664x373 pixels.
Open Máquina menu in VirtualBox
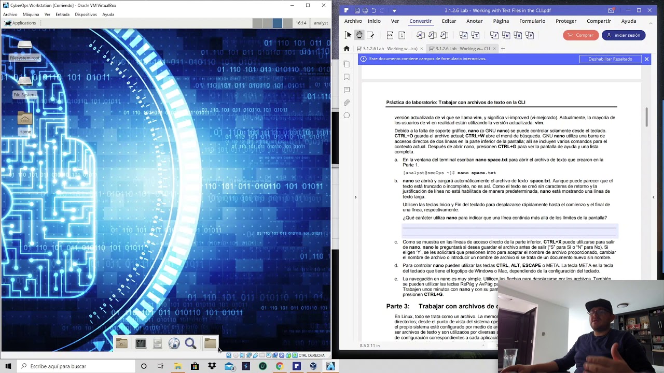pyautogui.click(x=31, y=15)
